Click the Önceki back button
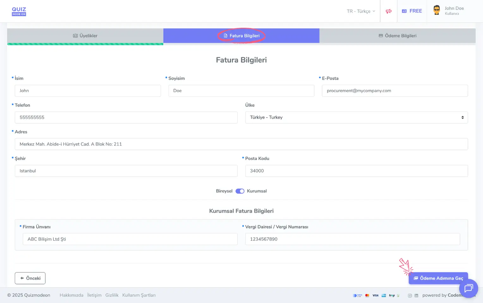This screenshot has height=303, width=483. tap(30, 278)
